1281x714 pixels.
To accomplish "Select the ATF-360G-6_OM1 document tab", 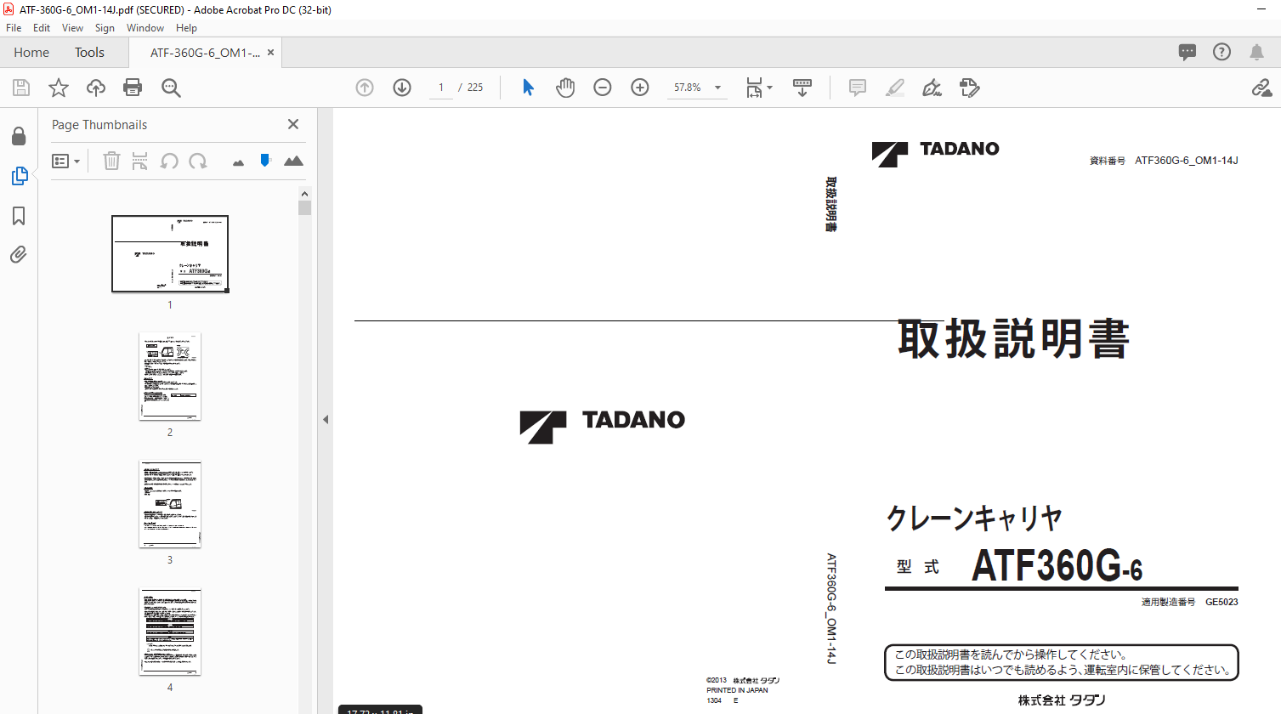I will coord(205,52).
